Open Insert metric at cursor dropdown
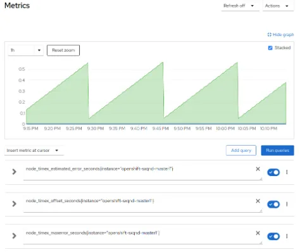 (x=34, y=151)
